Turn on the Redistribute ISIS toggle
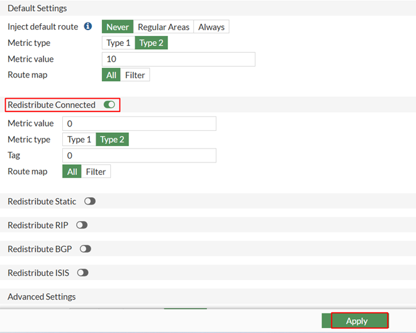416x333 pixels. (x=83, y=273)
